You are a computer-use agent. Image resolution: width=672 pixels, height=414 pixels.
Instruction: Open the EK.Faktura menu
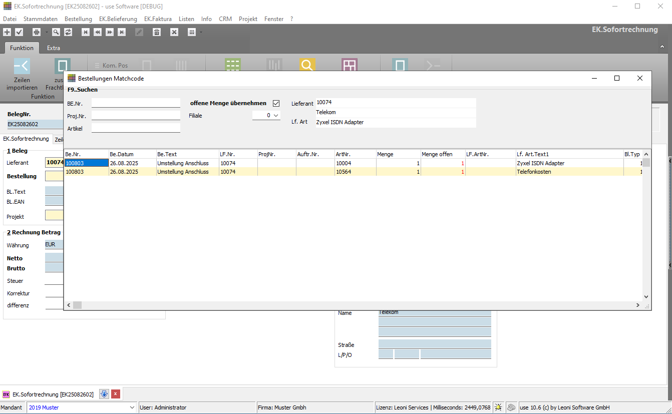coord(158,19)
